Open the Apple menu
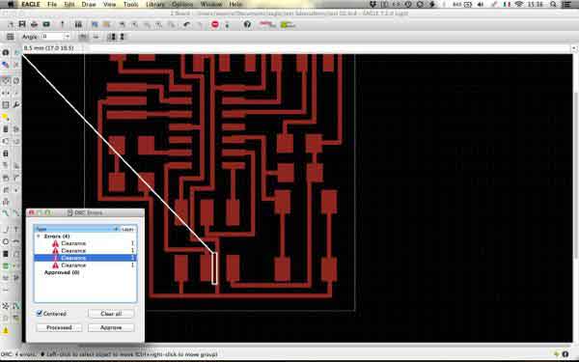Screen dimensions: 579x362 (x=11, y=4)
